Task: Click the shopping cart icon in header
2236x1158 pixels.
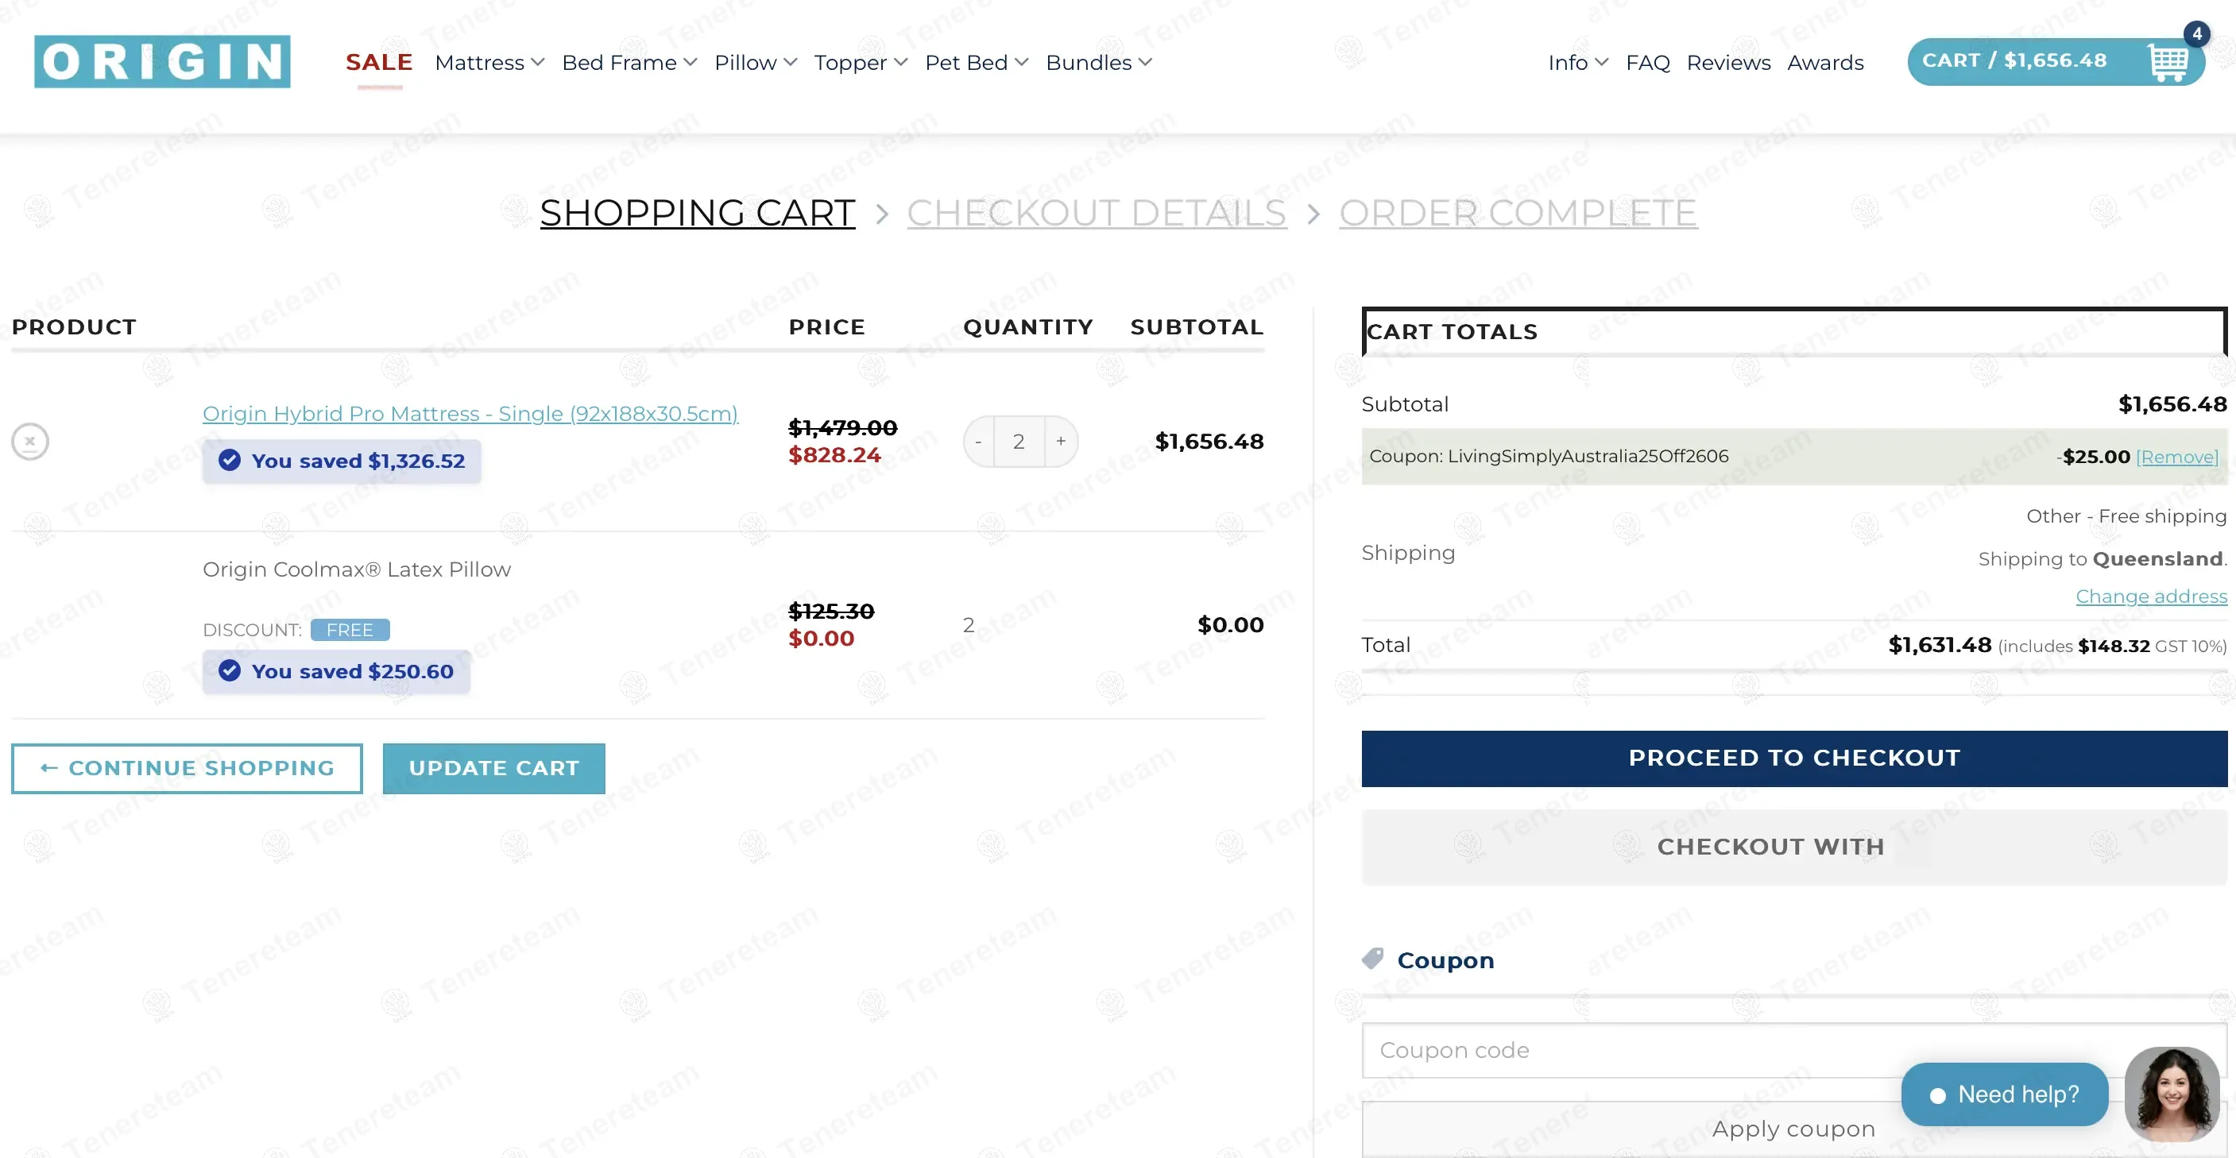Action: tap(2168, 63)
